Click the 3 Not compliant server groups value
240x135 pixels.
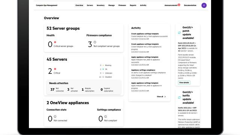[90, 44]
